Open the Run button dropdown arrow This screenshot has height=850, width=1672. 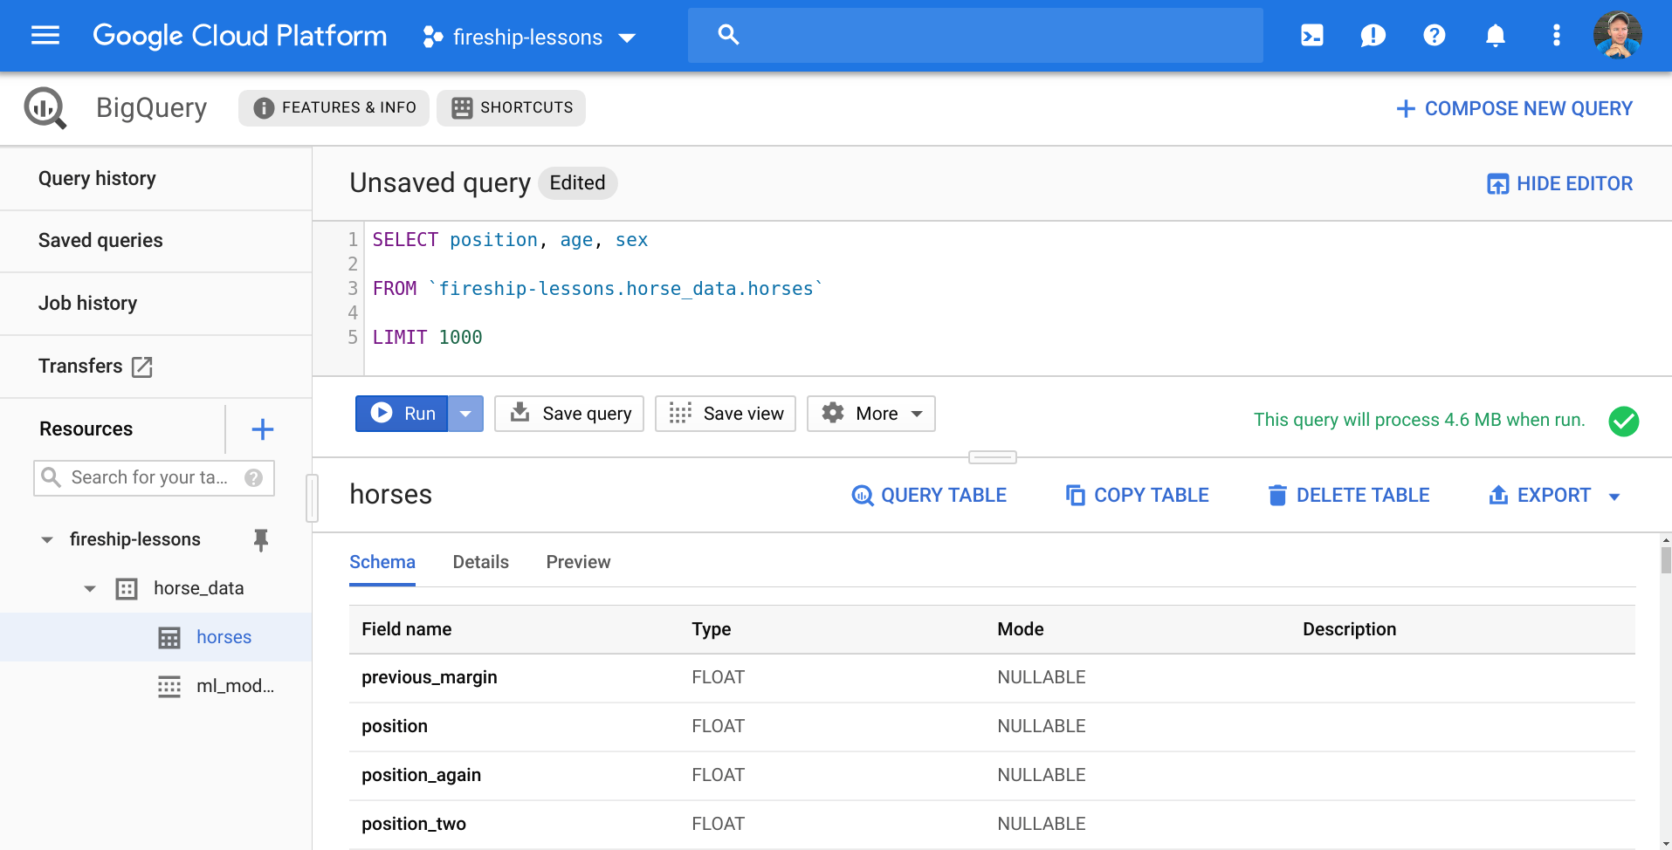[465, 414]
